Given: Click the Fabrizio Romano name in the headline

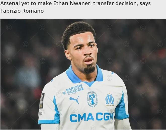Looking at the screenshot, I should pos(22,11).
